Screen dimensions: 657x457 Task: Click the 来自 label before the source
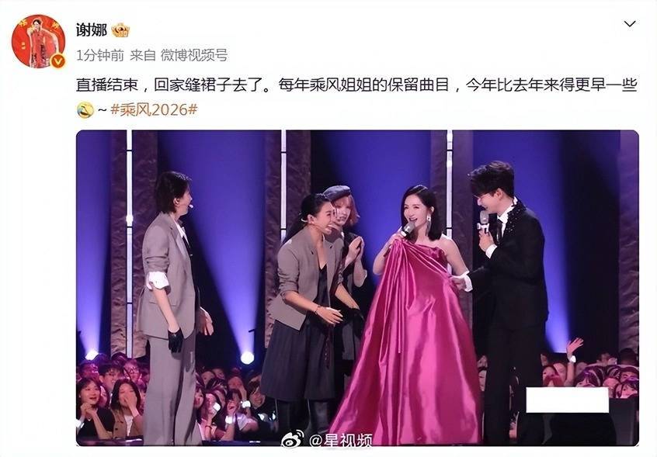pyautogui.click(x=142, y=55)
